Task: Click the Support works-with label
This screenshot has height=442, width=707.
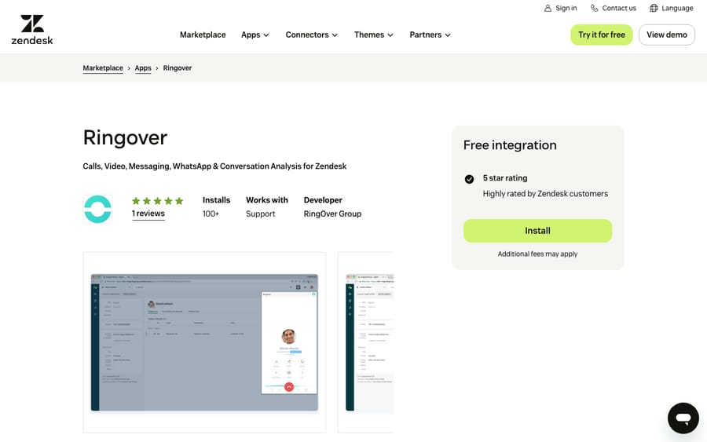Action: [260, 214]
